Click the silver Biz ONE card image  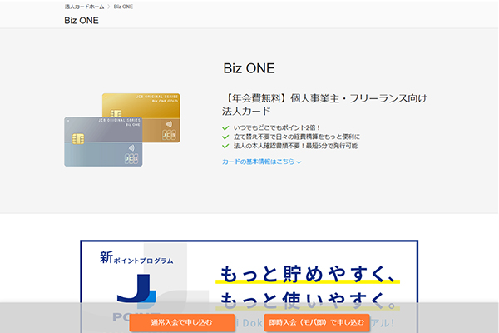coord(103,142)
